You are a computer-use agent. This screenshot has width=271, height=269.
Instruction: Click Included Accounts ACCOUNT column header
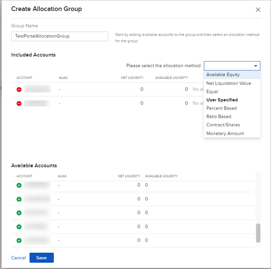coord(24,78)
